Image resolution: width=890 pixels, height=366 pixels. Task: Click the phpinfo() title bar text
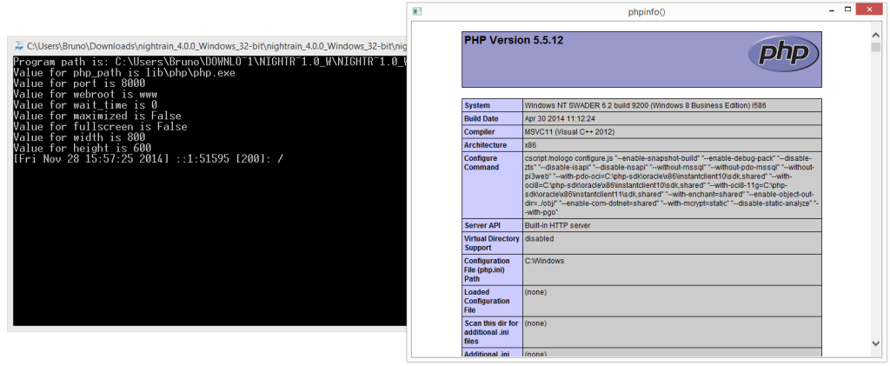click(x=646, y=11)
